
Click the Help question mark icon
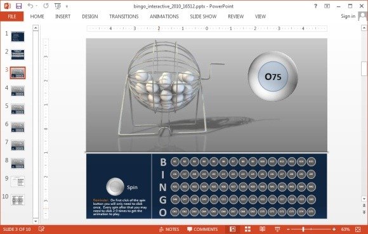tap(316, 6)
